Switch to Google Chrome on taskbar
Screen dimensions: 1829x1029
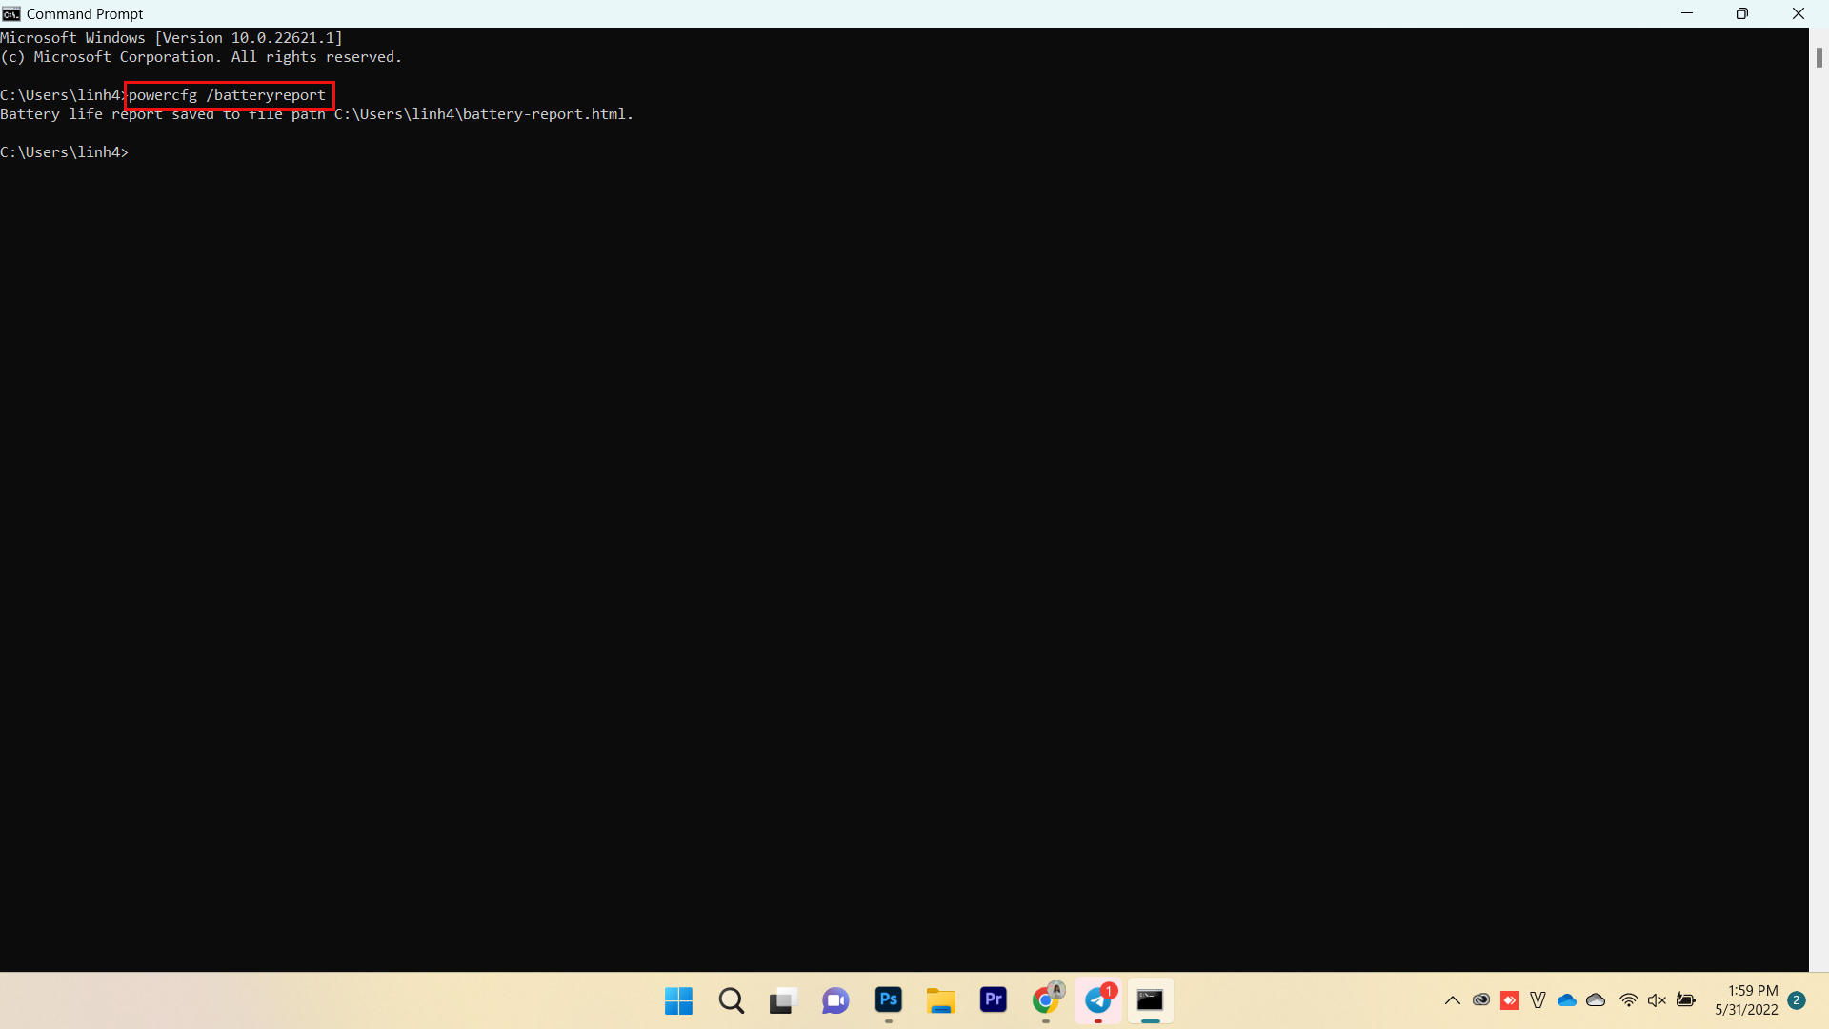pos(1046,999)
